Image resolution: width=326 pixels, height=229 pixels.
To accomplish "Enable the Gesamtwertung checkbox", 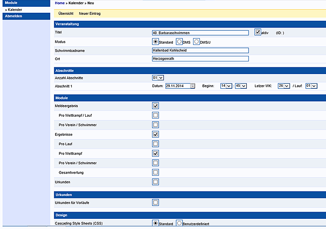I will tap(155, 172).
